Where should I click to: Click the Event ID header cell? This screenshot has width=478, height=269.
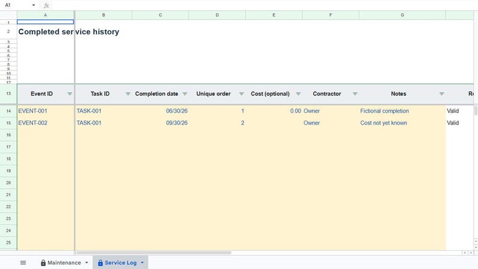tap(45, 94)
